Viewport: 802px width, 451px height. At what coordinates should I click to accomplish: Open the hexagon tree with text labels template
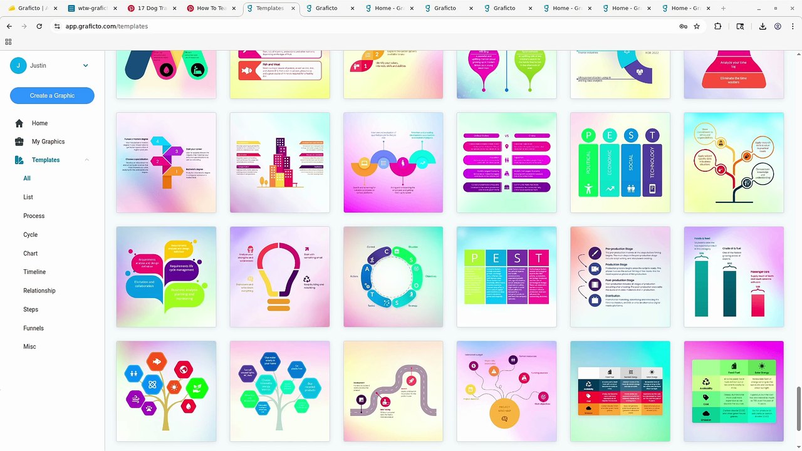tap(279, 391)
